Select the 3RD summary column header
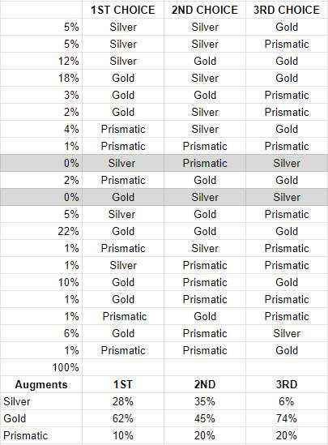The image size is (328, 445). point(287,384)
